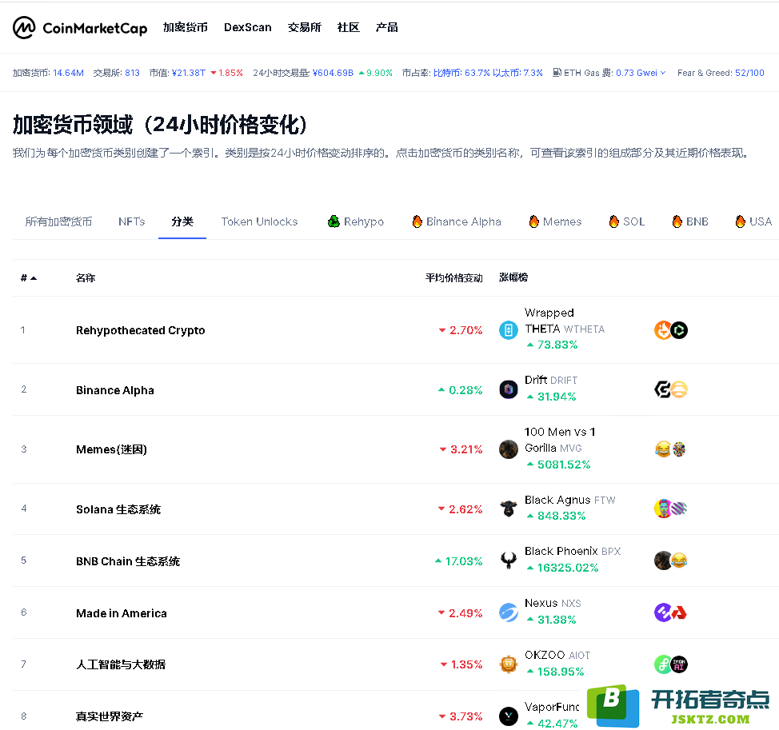Click coin icons beside Rehypothecated Crypto gainer
The image size is (779, 730).
[671, 330]
